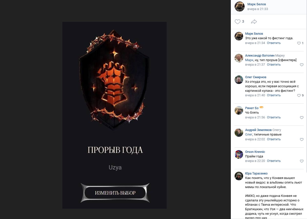Open Orson Krennic's avatar
The height and width of the screenshot is (219, 307).
239,154
